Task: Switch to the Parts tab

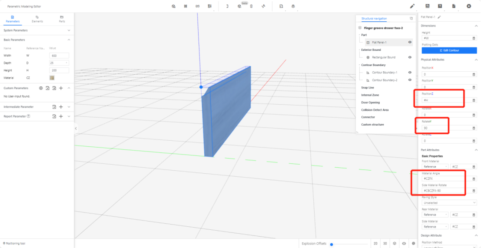Action: click(62, 19)
